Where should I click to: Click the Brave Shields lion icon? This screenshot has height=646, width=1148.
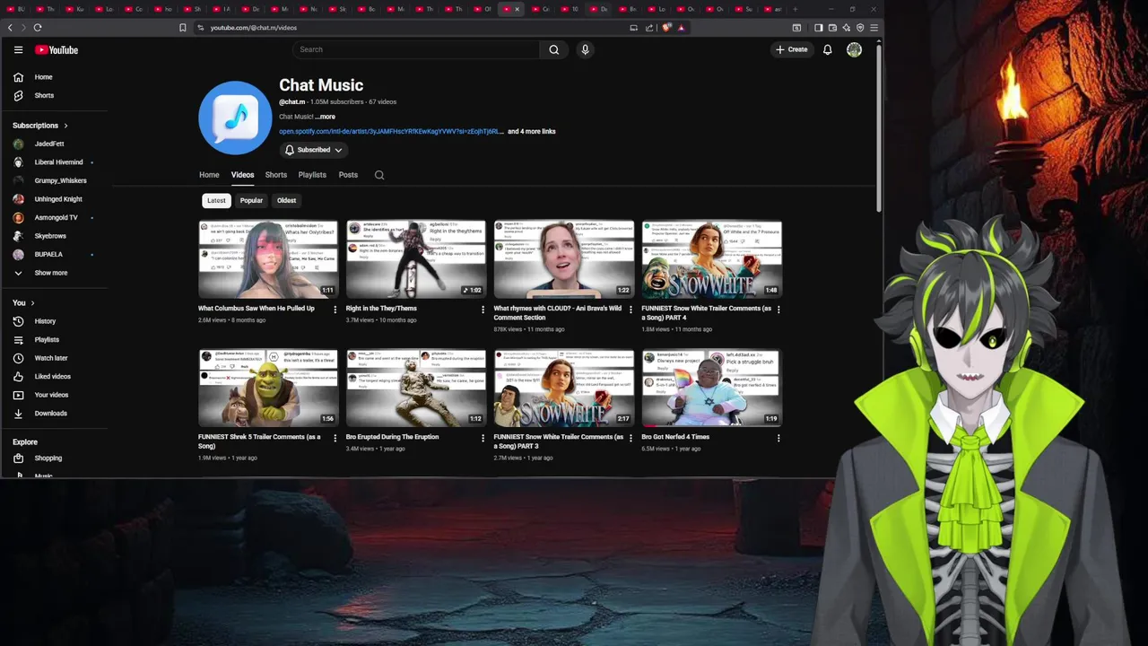[666, 28]
